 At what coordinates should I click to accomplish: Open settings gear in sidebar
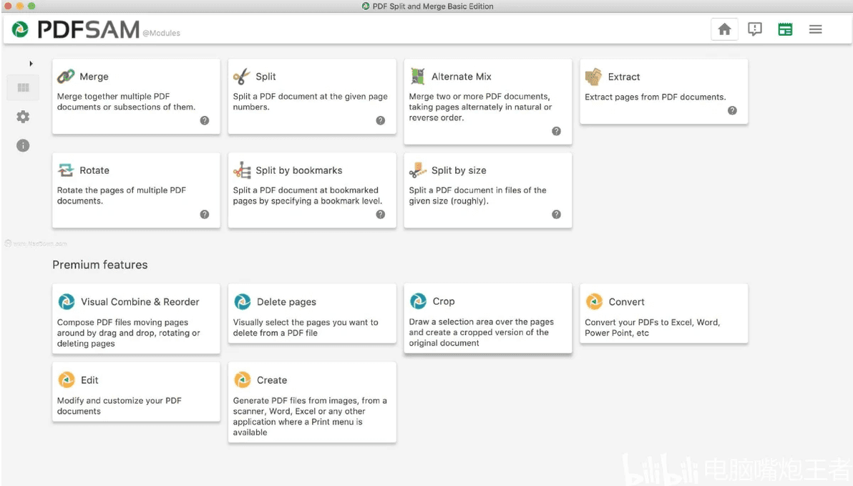point(23,117)
